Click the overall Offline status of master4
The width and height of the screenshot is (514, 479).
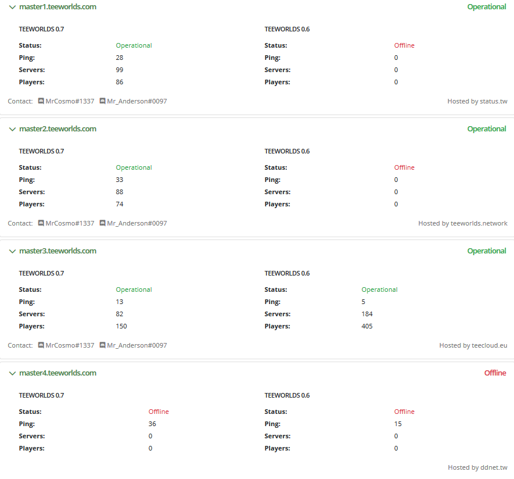[495, 373]
